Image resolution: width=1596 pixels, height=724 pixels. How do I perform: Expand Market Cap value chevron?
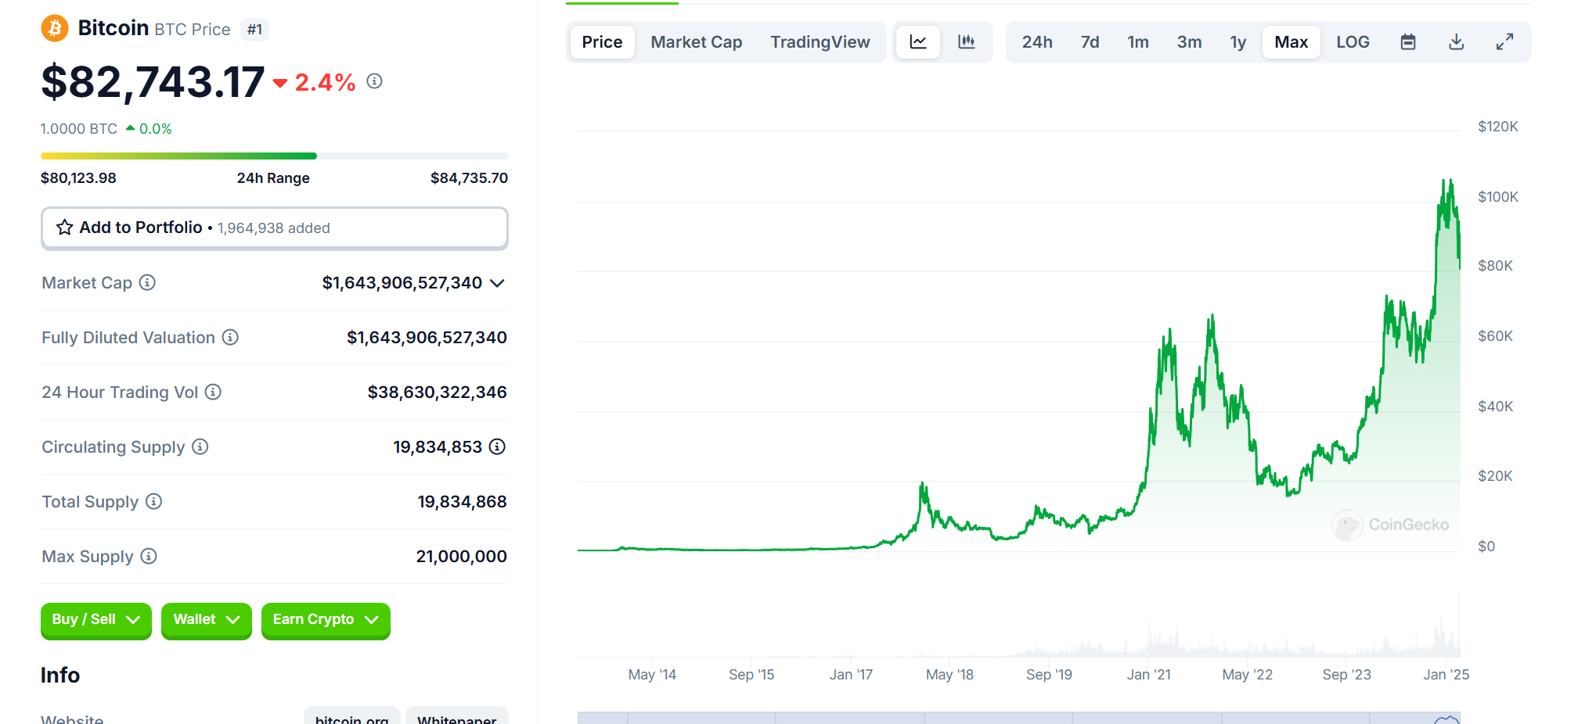[497, 283]
